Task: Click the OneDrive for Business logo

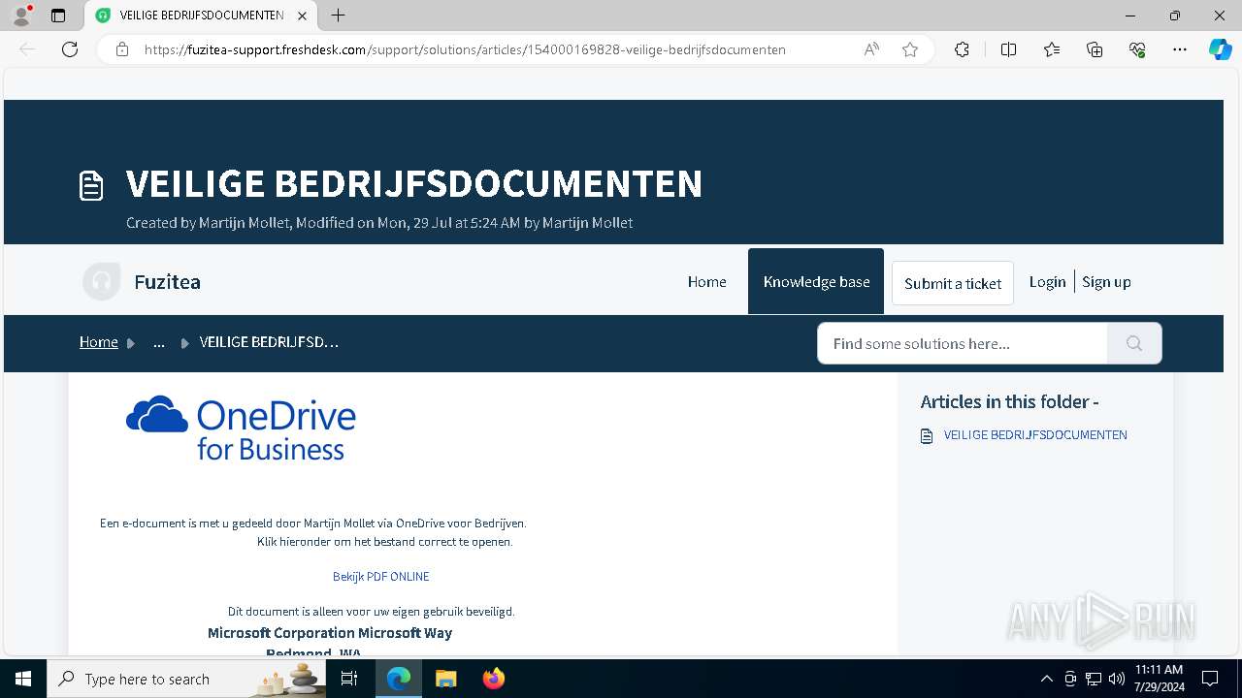Action: tap(241, 428)
